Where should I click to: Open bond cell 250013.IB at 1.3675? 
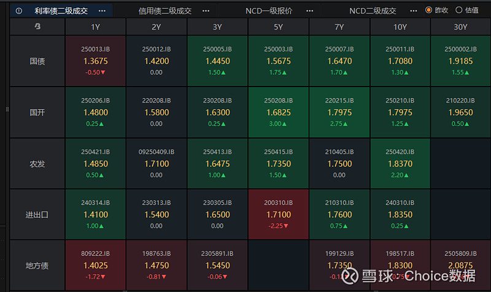pos(96,61)
